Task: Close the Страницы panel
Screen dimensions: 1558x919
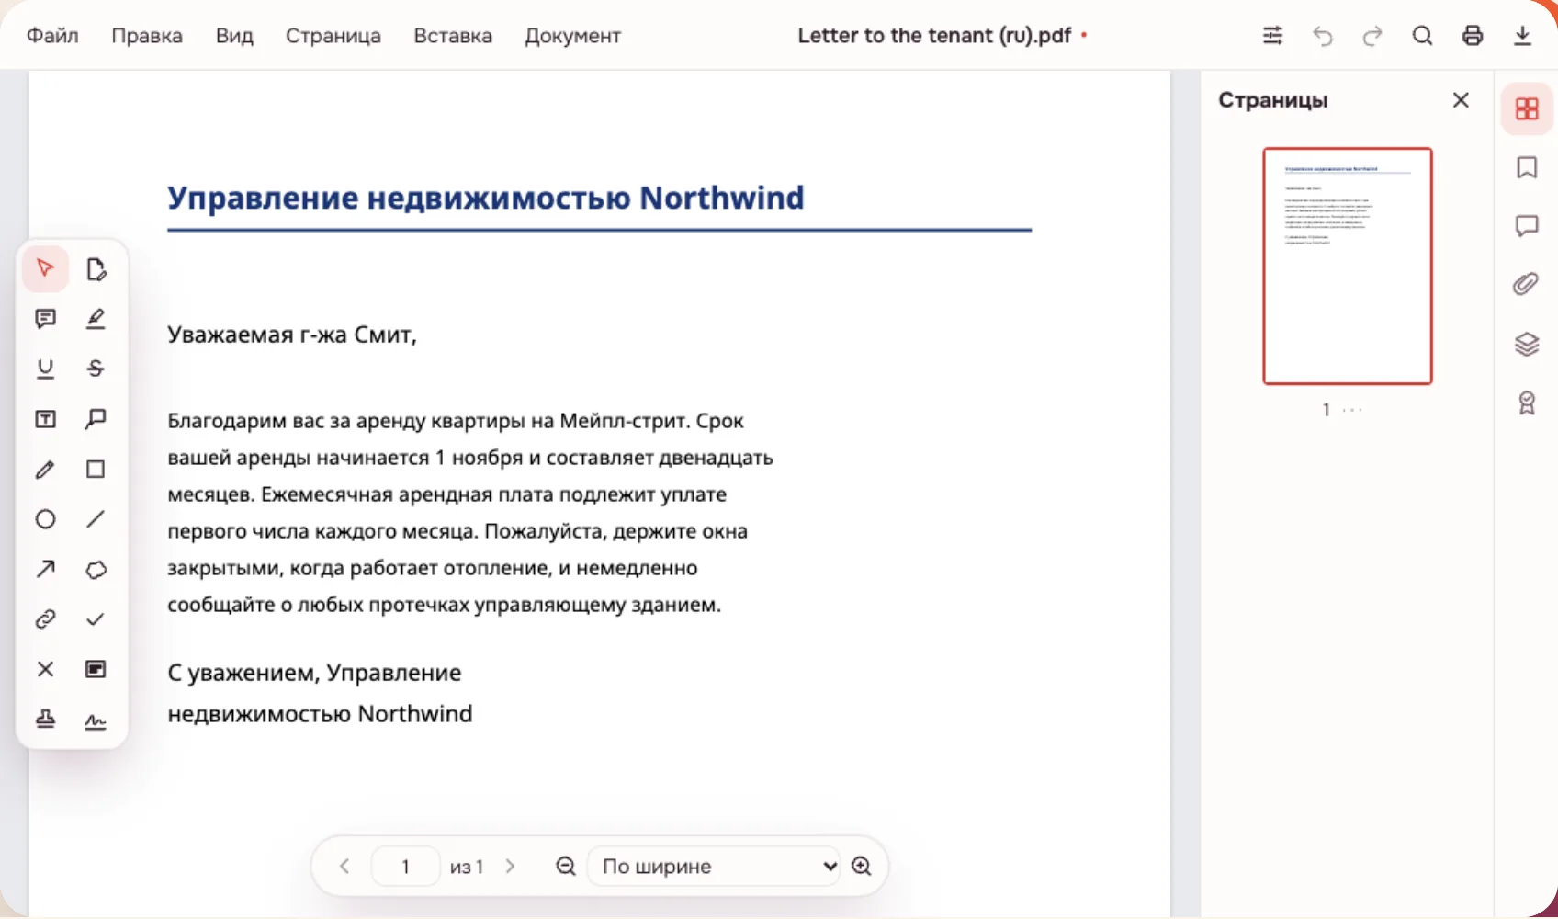Action: tap(1461, 100)
